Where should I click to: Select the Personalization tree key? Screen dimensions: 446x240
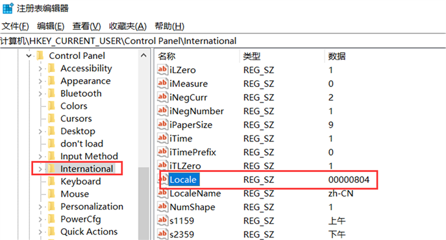point(92,206)
